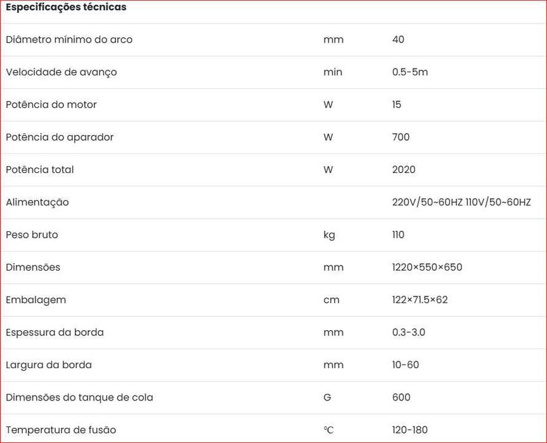Click the 'Peso bruto' label

(x=32, y=235)
